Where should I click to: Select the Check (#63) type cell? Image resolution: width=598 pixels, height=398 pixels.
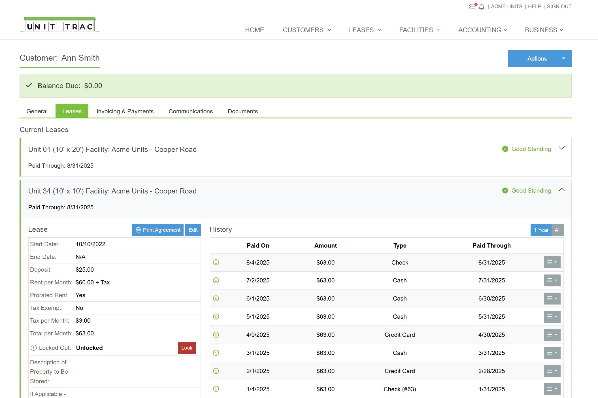pos(400,389)
